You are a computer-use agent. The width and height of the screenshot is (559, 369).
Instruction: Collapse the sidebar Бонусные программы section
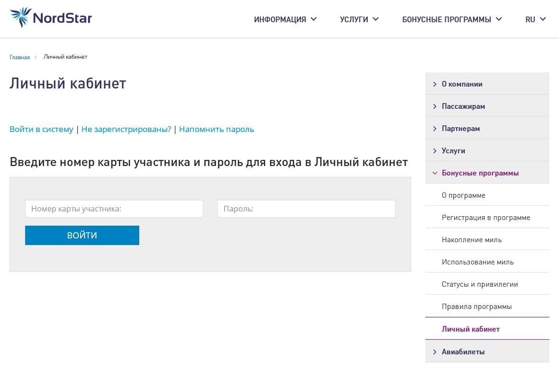(x=480, y=173)
